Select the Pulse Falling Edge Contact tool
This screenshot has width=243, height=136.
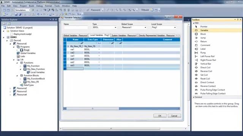(x=213, y=93)
